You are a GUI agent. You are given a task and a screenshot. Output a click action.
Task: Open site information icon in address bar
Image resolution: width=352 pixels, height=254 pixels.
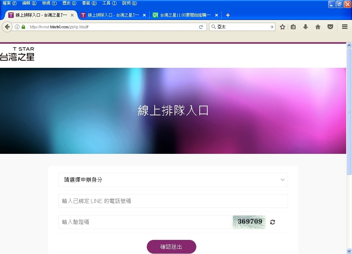tap(17, 27)
